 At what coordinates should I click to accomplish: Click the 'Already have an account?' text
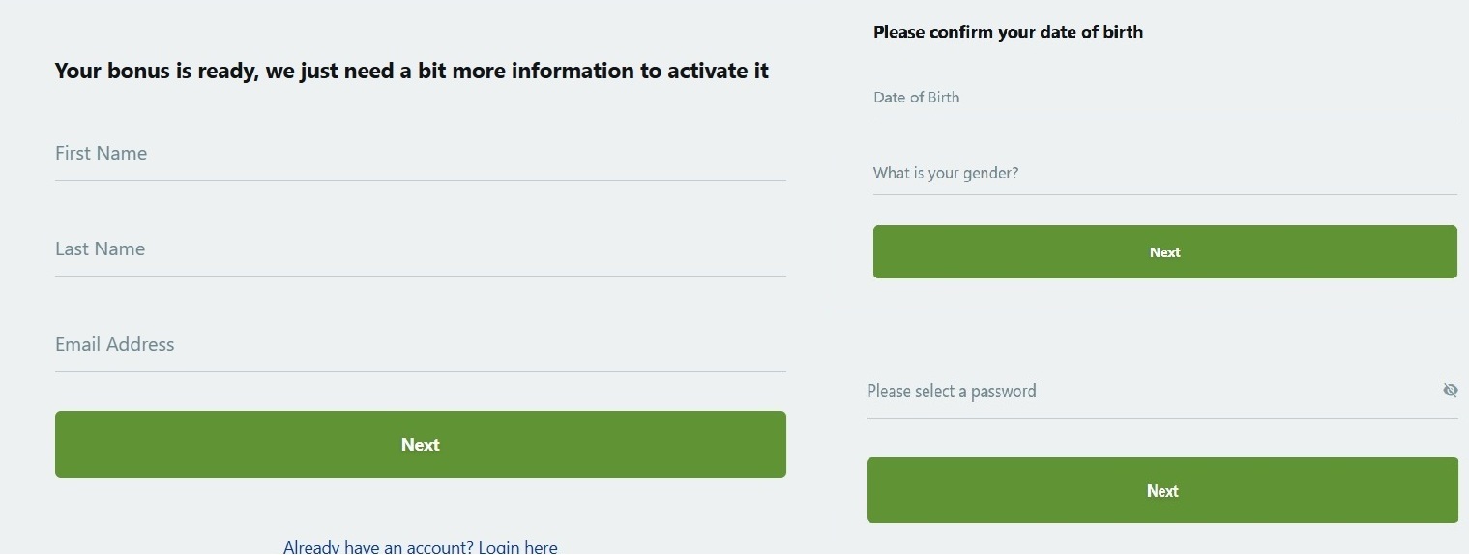coord(378,546)
